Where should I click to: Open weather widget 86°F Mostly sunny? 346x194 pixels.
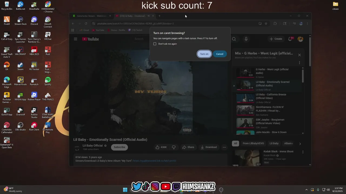pyautogui.click(x=12, y=190)
